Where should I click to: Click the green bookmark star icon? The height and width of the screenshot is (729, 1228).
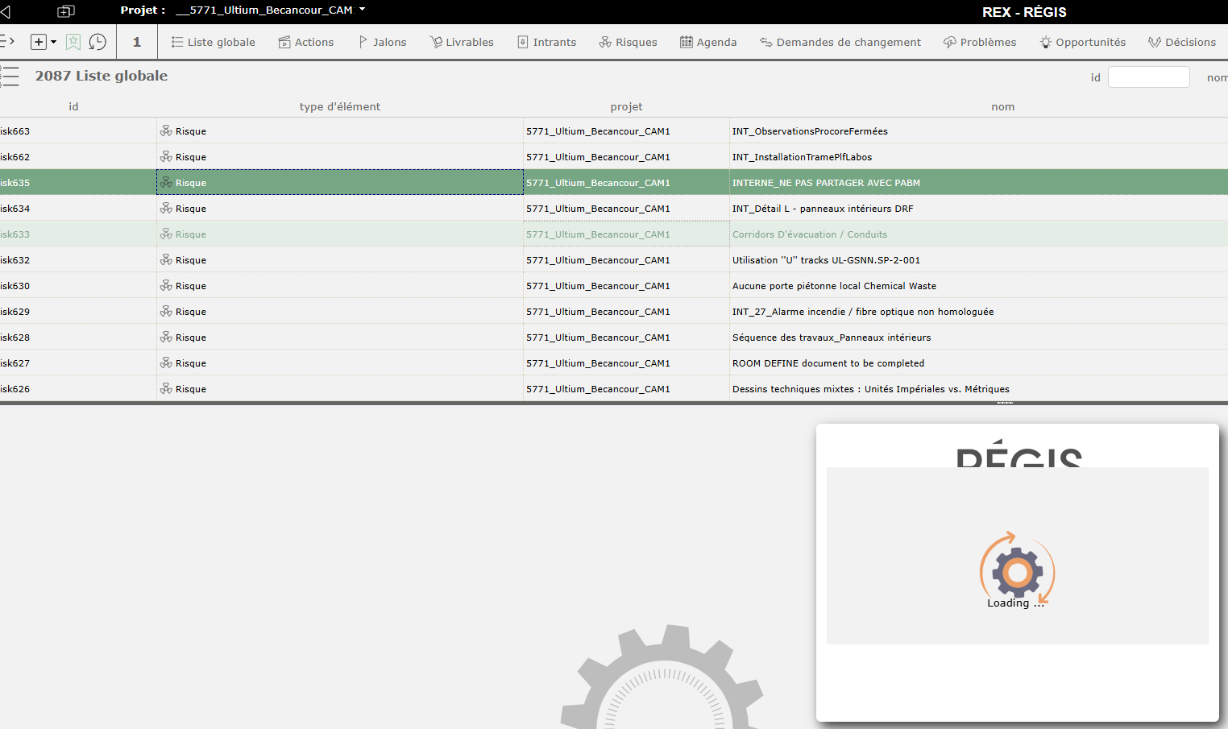click(73, 42)
